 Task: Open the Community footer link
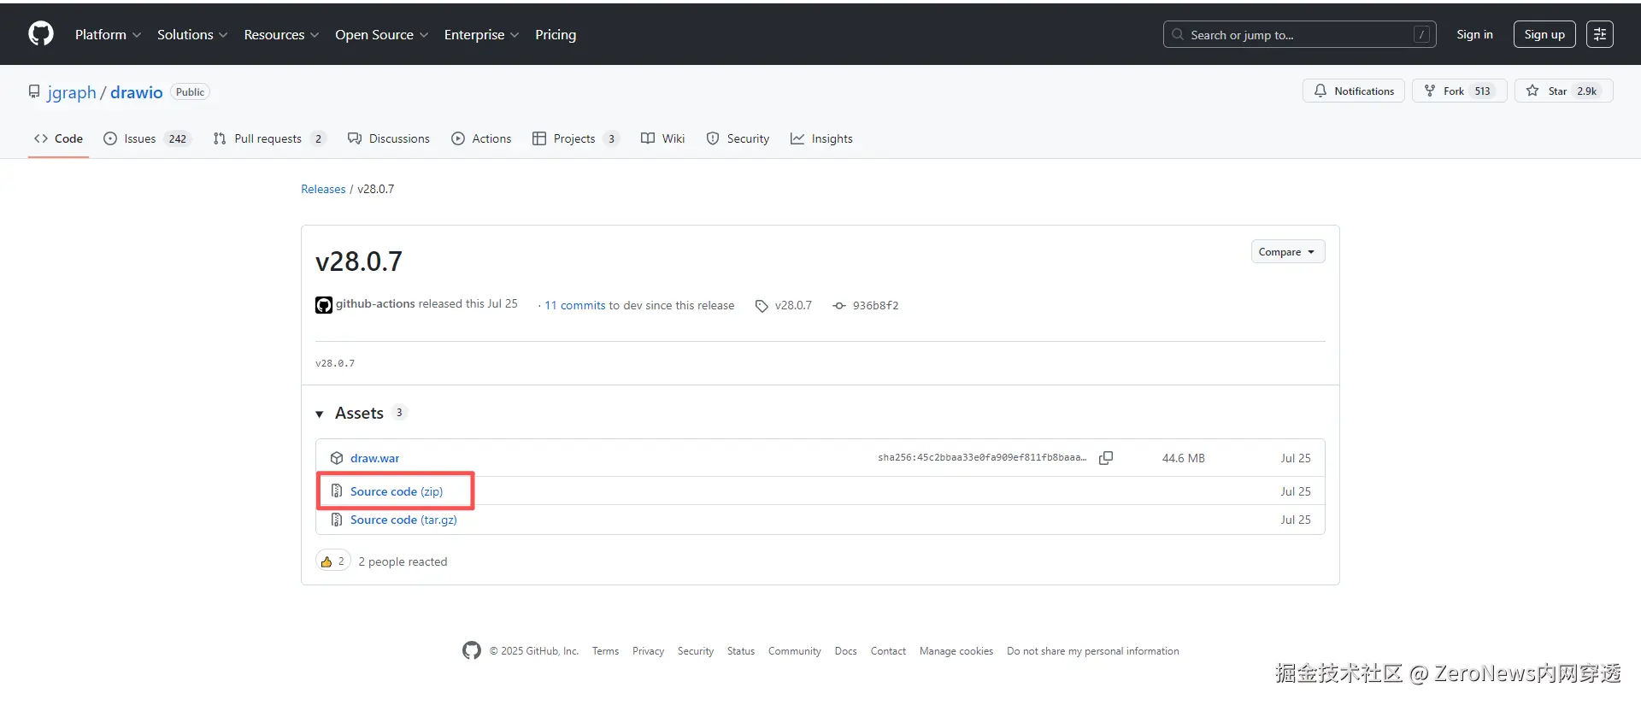(795, 651)
